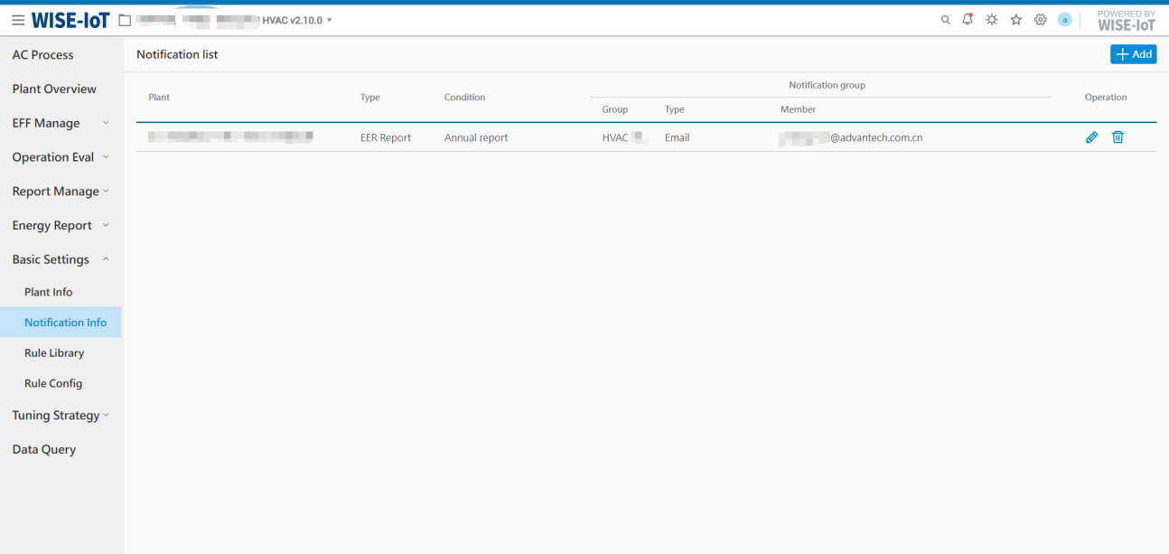Open the notifications bell icon
The height and width of the screenshot is (554, 1169).
coord(968,19)
